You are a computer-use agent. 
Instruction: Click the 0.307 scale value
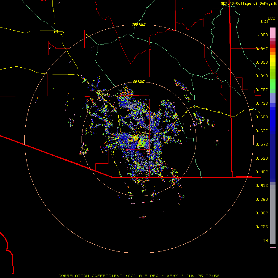pyautogui.click(x=262, y=213)
